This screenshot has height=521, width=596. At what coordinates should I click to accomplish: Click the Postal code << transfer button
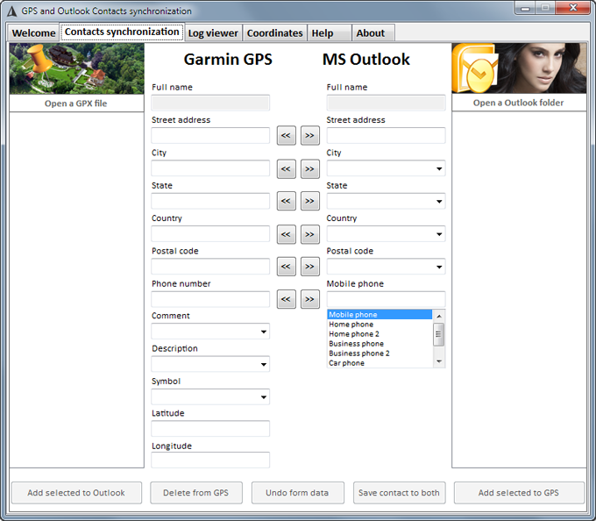click(x=287, y=267)
